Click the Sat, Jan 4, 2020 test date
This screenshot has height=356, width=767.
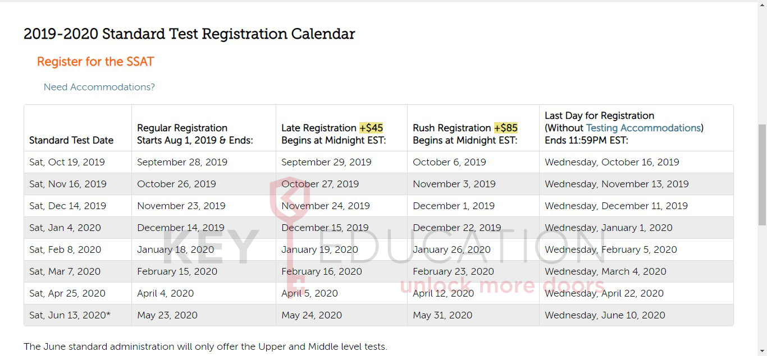65,228
